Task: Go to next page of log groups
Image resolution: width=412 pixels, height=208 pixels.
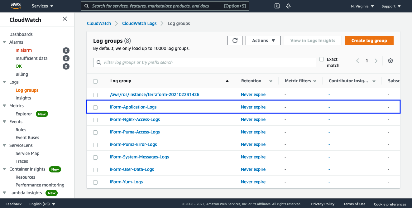Action: click(x=376, y=61)
